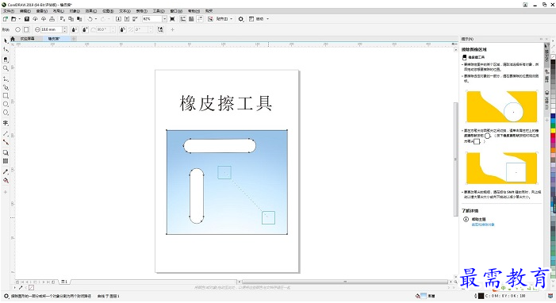556x303 pixels.
Task: Create a new document from toolbar
Action: 6,19
